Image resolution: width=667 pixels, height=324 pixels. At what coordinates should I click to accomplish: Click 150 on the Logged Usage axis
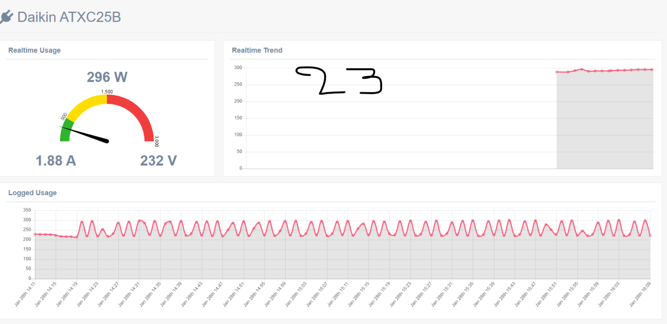(x=27, y=249)
